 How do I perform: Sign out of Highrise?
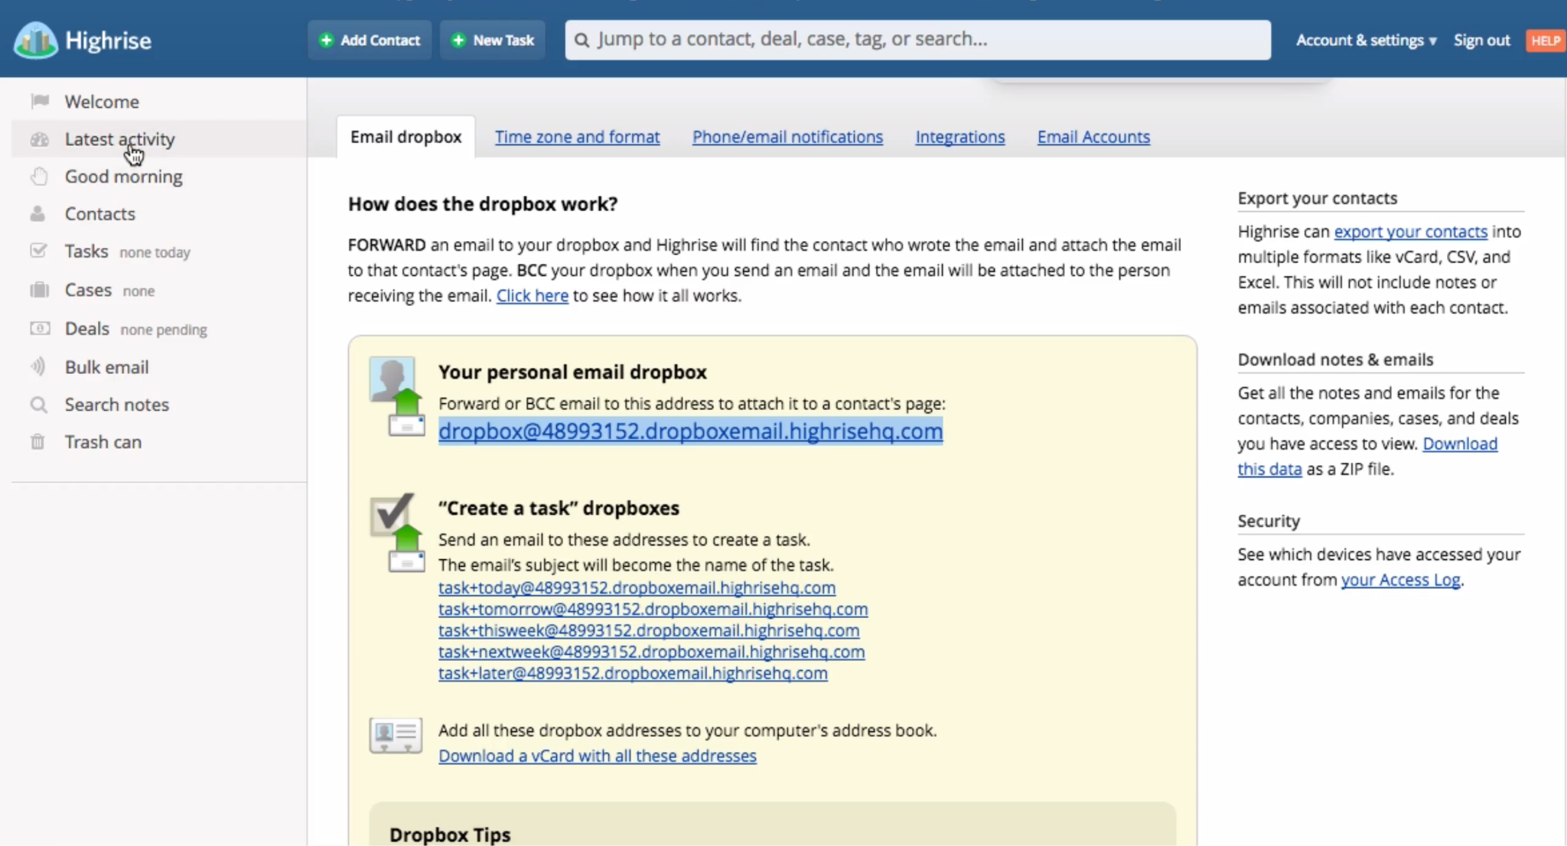click(1481, 41)
